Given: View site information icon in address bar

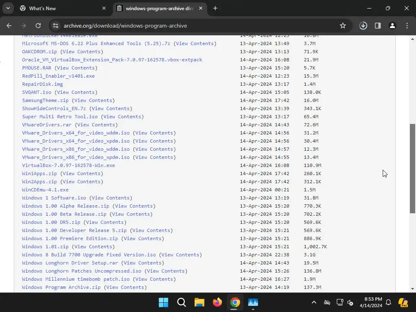Looking at the screenshot, I should 56,26.
